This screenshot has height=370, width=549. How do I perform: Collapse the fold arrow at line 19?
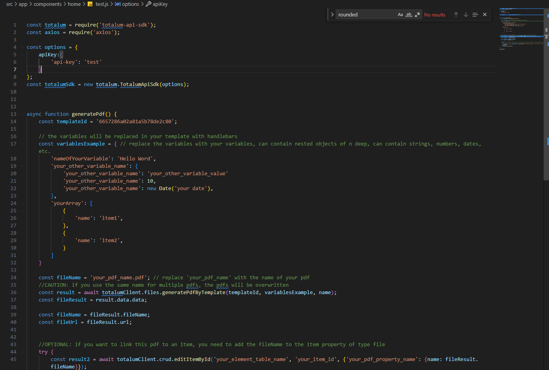pos(22,166)
